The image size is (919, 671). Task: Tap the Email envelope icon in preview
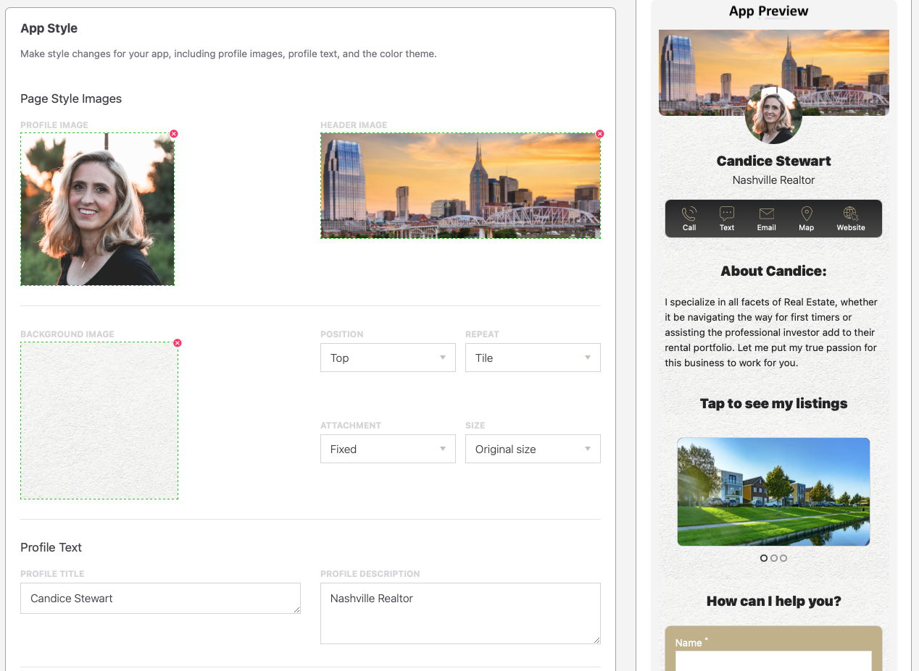tap(766, 214)
